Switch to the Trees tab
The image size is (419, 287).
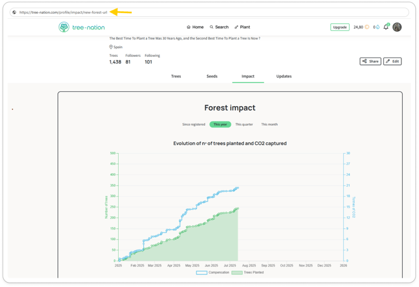pos(176,76)
